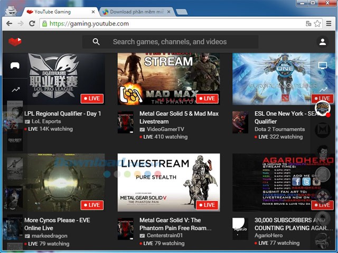Close the Download phần mềm tab
This screenshot has height=253, width=338.
[168, 12]
